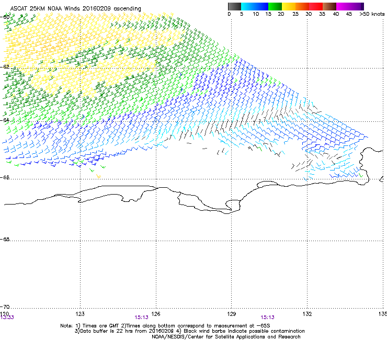Click the '-64' latitude axis label
The width and height of the screenshot is (387, 340).
(5, 120)
